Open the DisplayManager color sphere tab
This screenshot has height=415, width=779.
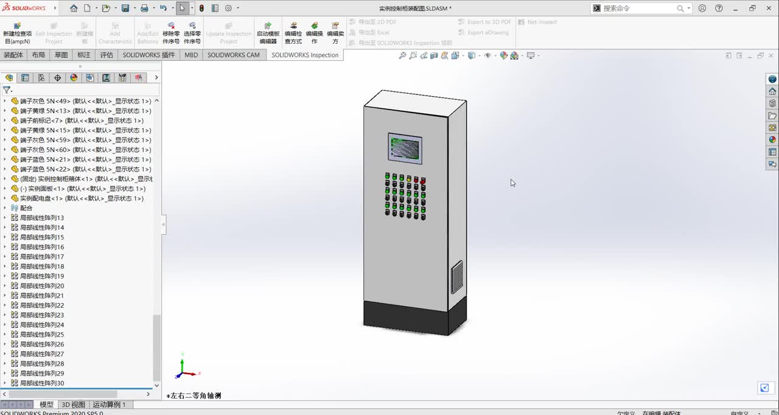pyautogui.click(x=74, y=77)
